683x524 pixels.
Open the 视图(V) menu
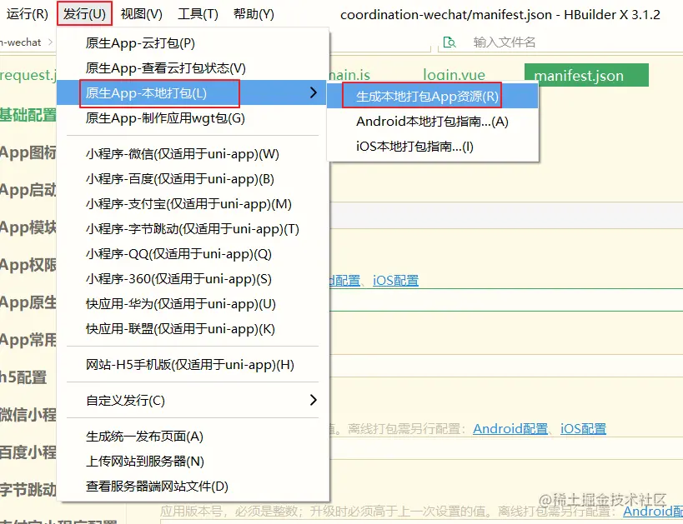point(141,14)
